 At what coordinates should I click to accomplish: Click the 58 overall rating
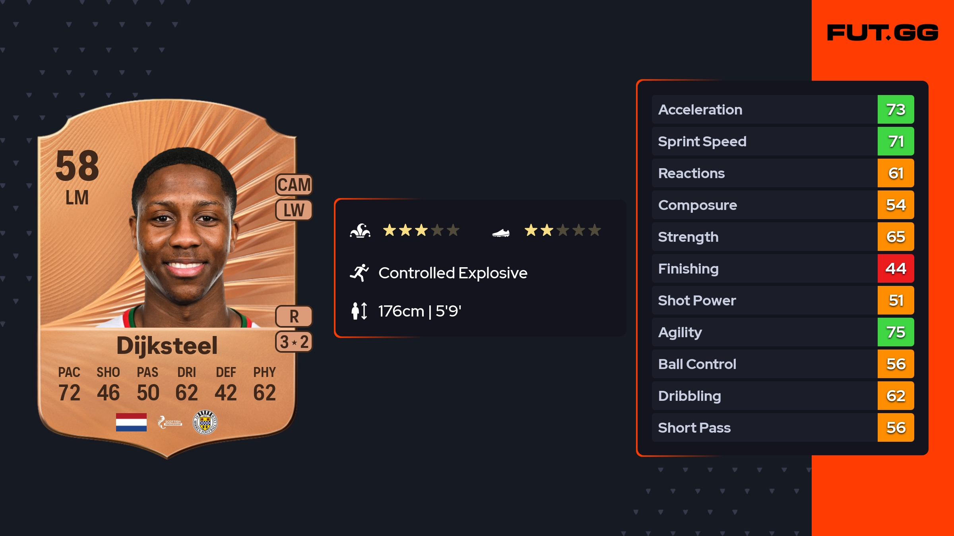tap(77, 166)
